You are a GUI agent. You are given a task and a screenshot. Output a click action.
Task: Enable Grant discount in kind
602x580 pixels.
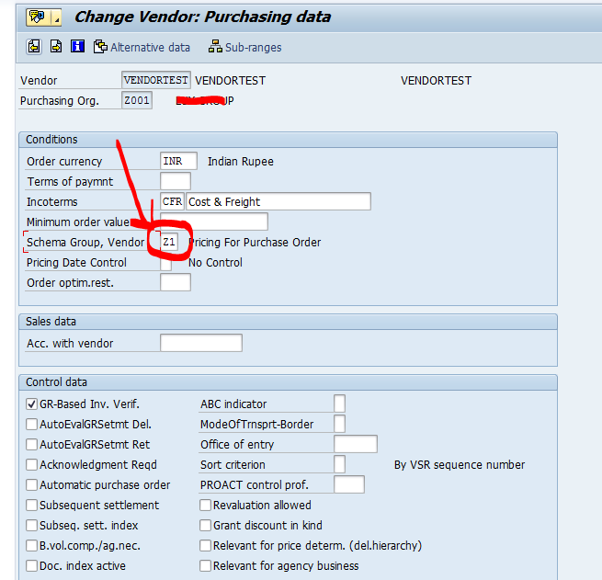[x=206, y=525]
